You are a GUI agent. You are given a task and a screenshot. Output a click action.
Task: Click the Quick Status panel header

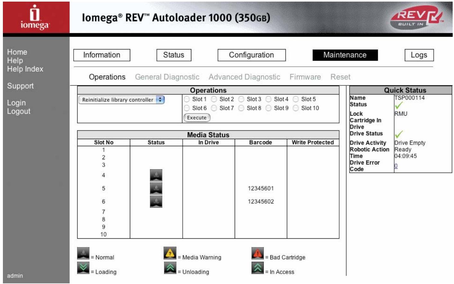(x=401, y=90)
